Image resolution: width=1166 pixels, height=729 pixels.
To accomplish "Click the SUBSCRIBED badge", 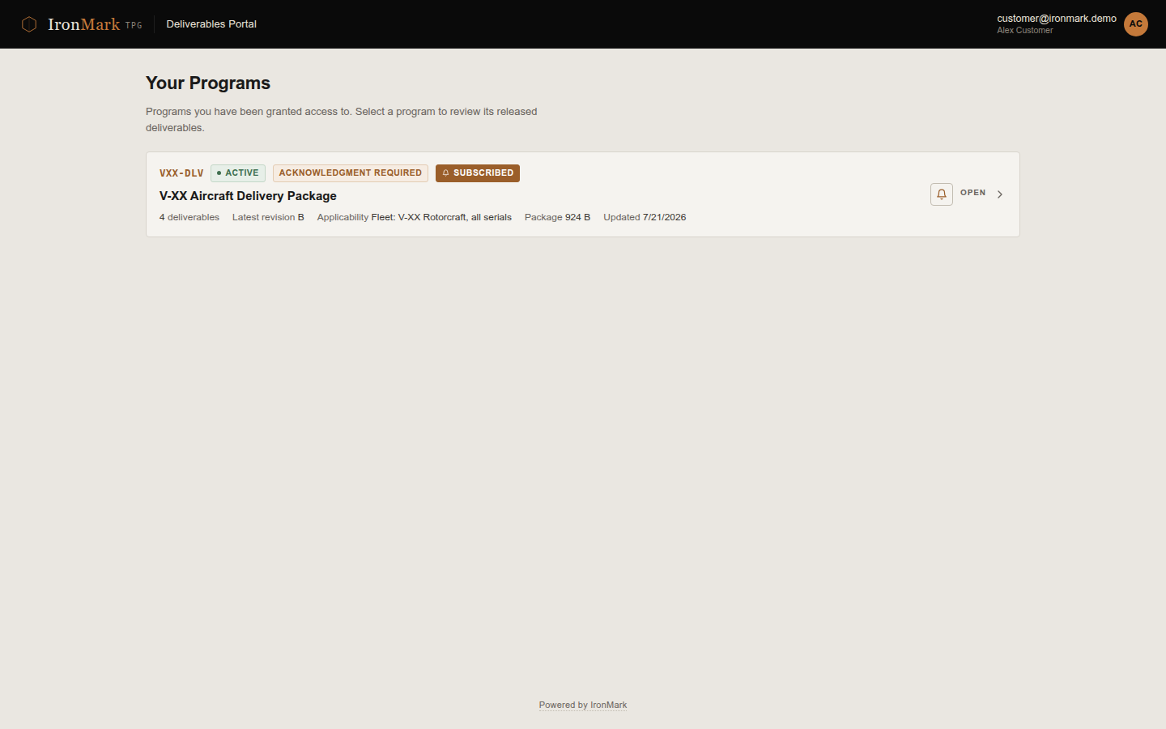I will [478, 173].
